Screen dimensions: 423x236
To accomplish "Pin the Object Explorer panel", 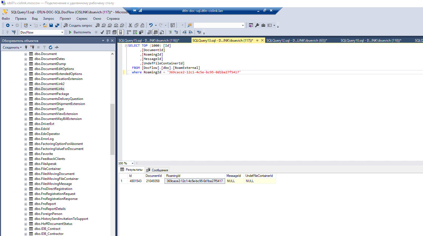I will pyautogui.click(x=108, y=41).
